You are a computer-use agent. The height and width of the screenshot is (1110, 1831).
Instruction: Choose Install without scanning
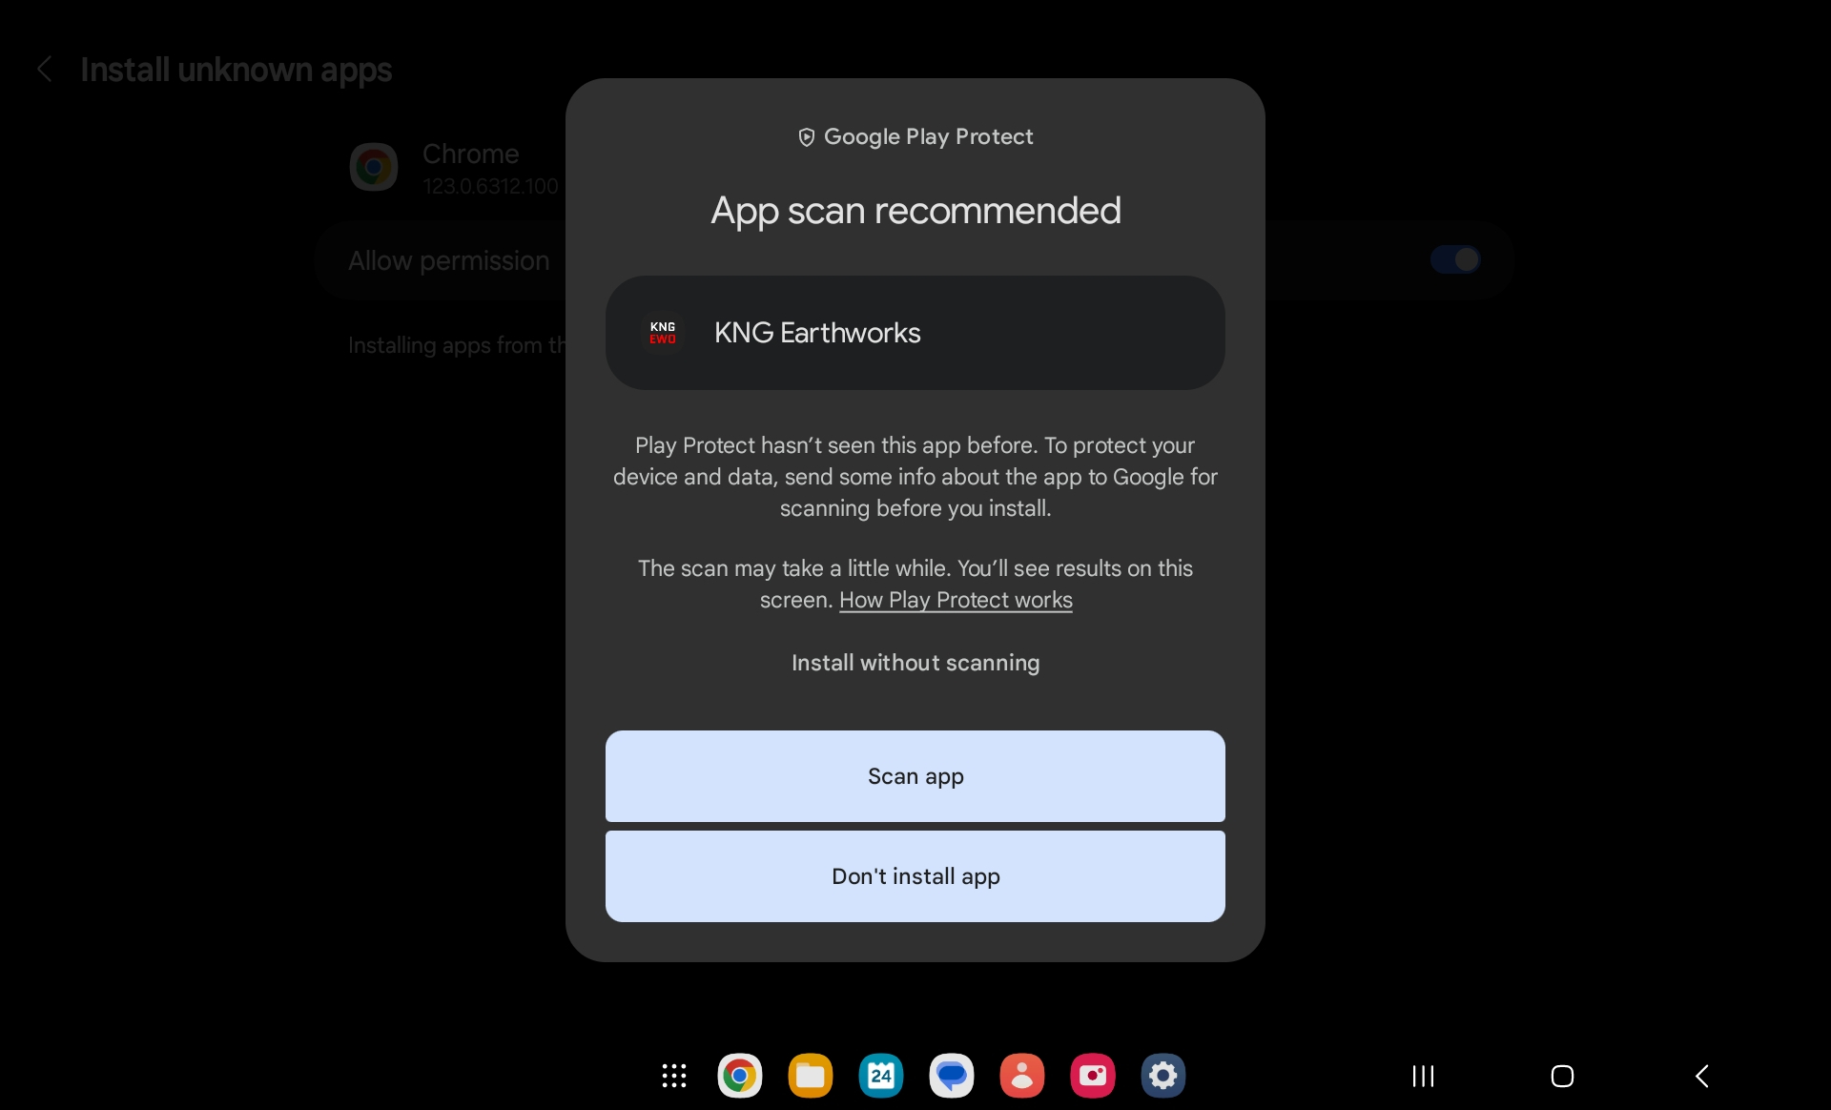915,663
